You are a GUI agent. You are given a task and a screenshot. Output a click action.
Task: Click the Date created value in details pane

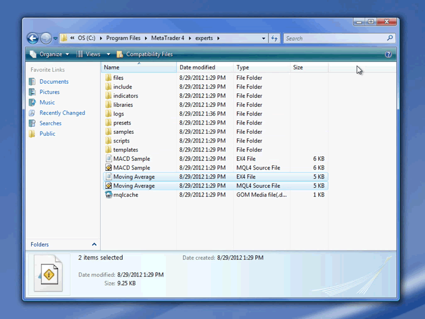click(x=240, y=258)
